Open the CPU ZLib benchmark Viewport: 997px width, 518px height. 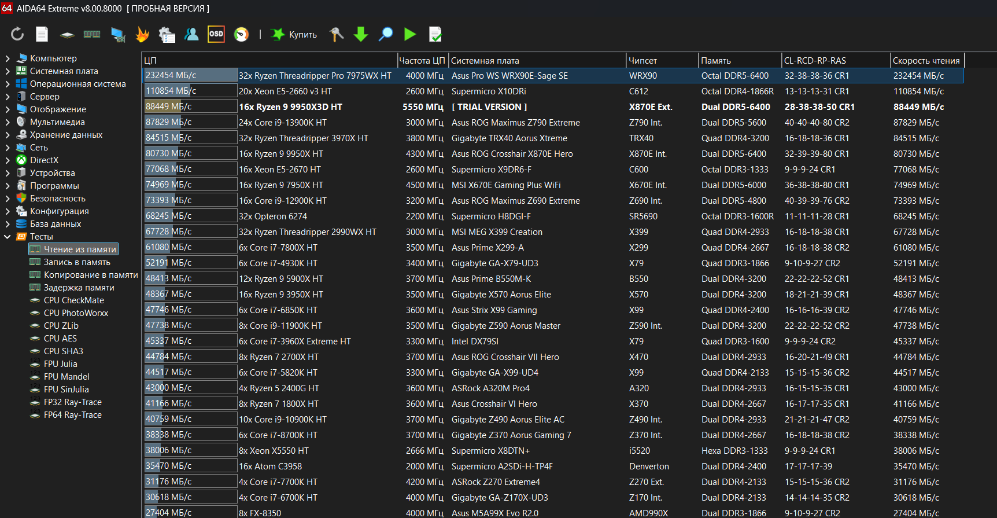(54, 326)
